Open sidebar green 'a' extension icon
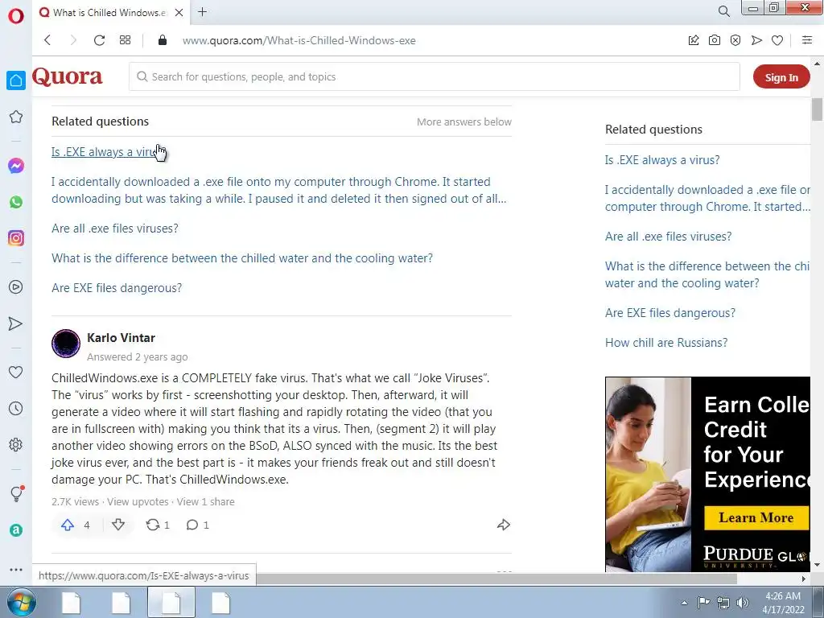 click(16, 530)
